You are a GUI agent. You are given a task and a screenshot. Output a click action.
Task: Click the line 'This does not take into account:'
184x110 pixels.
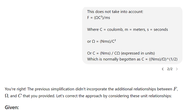[115, 12]
